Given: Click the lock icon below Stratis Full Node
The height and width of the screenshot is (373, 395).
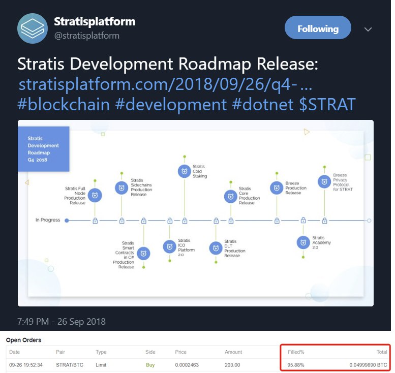Looking at the screenshot, I should [x=95, y=221].
